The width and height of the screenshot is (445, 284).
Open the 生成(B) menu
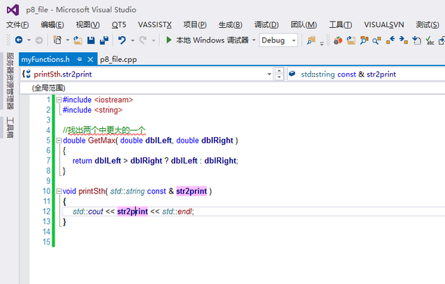click(x=230, y=25)
